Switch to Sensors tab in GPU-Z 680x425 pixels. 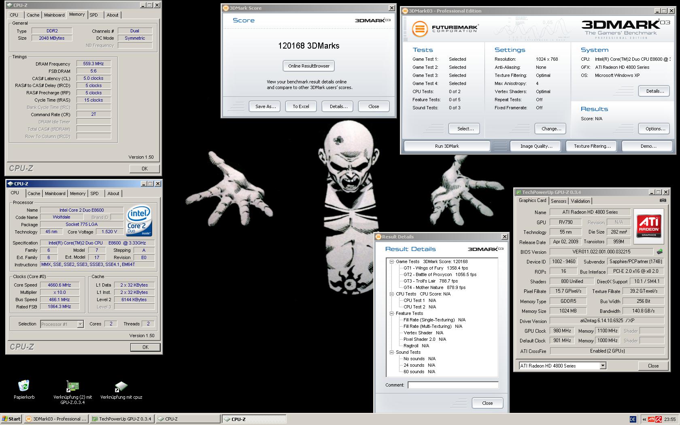click(x=559, y=201)
